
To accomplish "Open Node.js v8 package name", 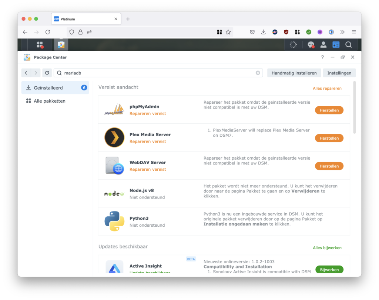I will point(142,190).
